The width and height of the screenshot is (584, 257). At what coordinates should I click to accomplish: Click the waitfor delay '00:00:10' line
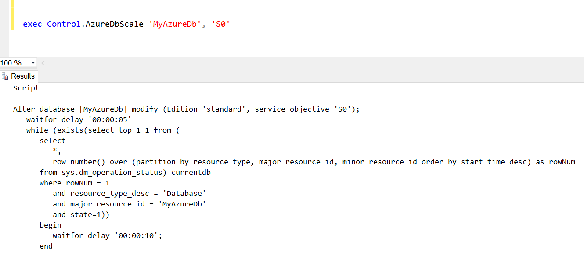pyautogui.click(x=108, y=235)
